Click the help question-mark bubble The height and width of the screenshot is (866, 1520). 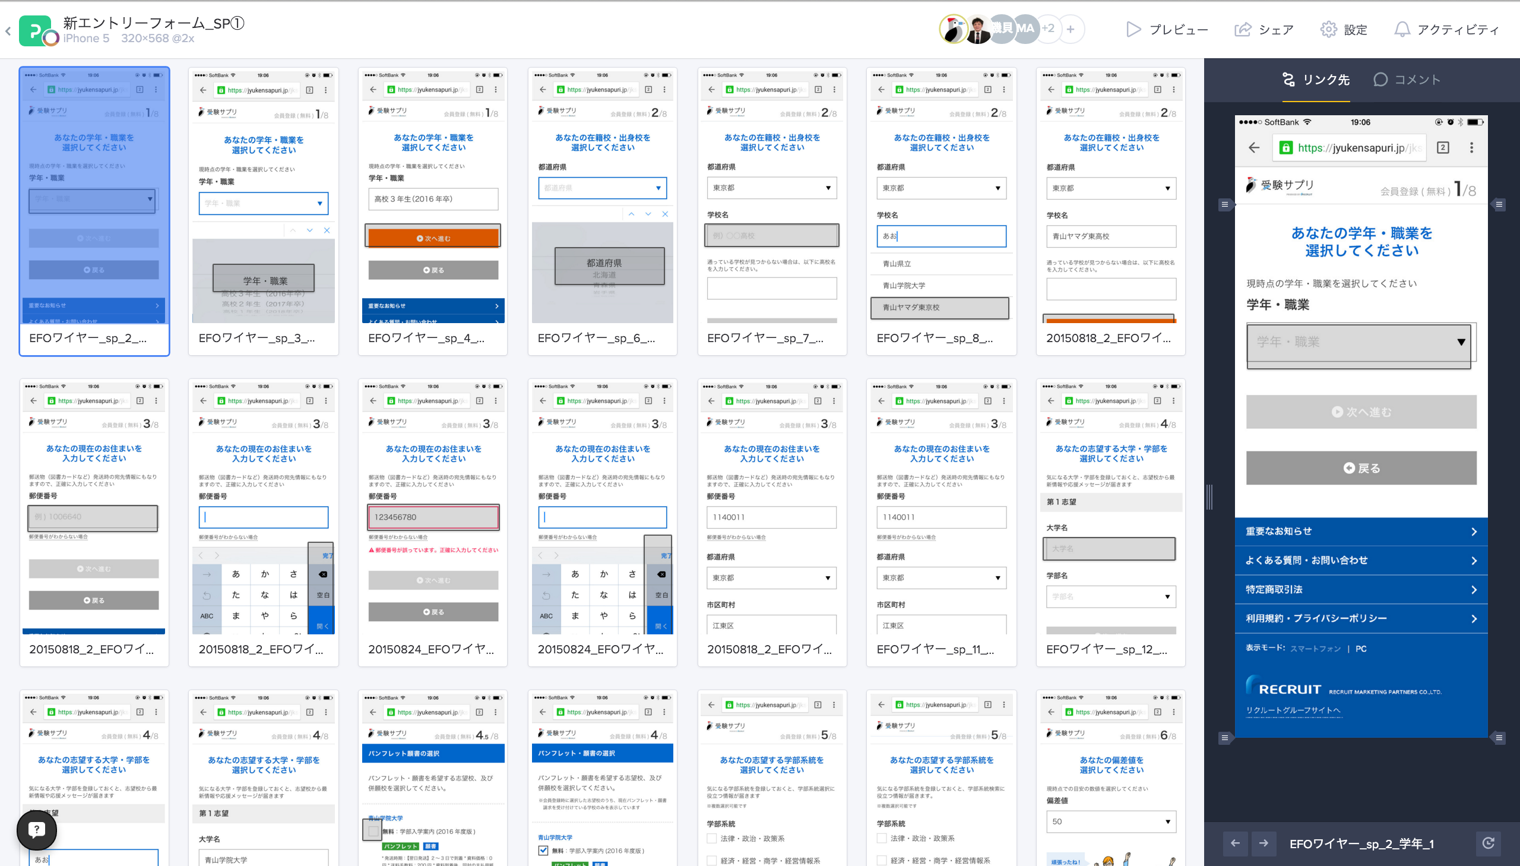[37, 829]
